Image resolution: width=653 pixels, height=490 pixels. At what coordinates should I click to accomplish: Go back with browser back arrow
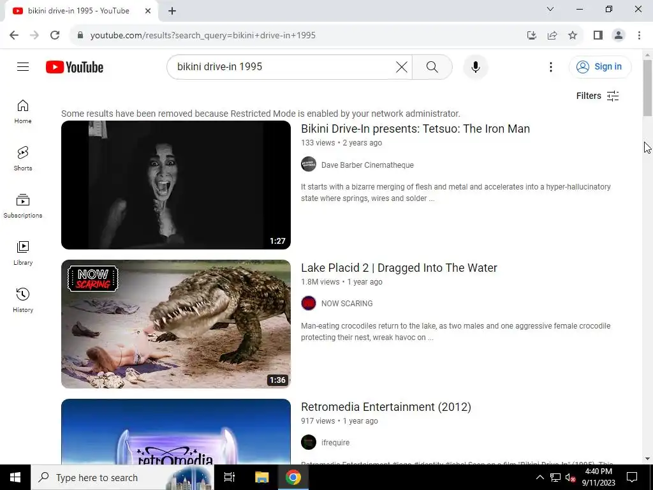[x=14, y=35]
